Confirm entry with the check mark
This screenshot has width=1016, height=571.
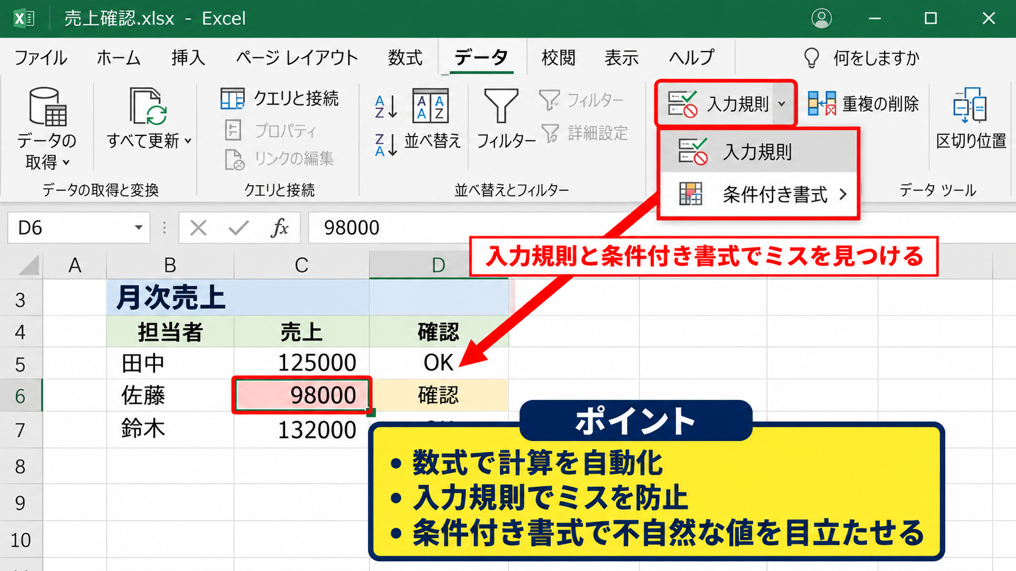239,228
